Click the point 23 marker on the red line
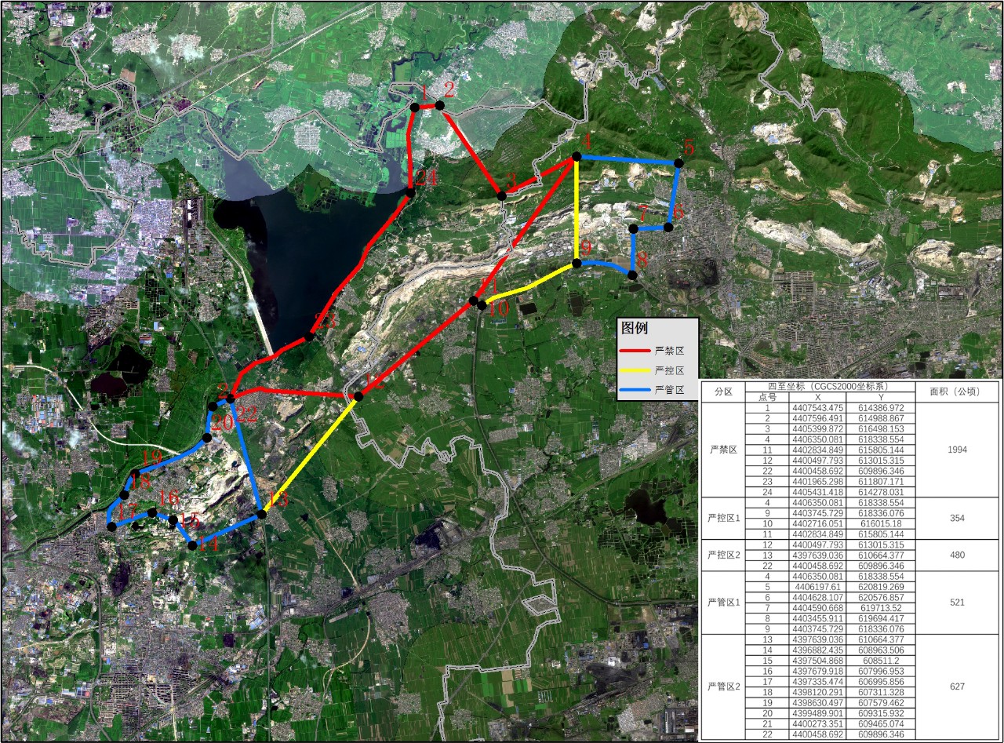Screen dimensions: 1004x743 tap(310, 336)
